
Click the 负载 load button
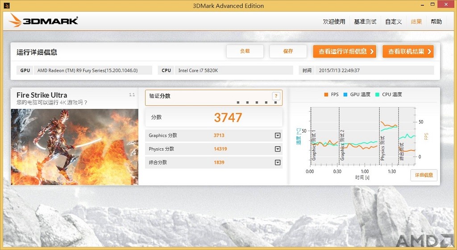point(245,51)
